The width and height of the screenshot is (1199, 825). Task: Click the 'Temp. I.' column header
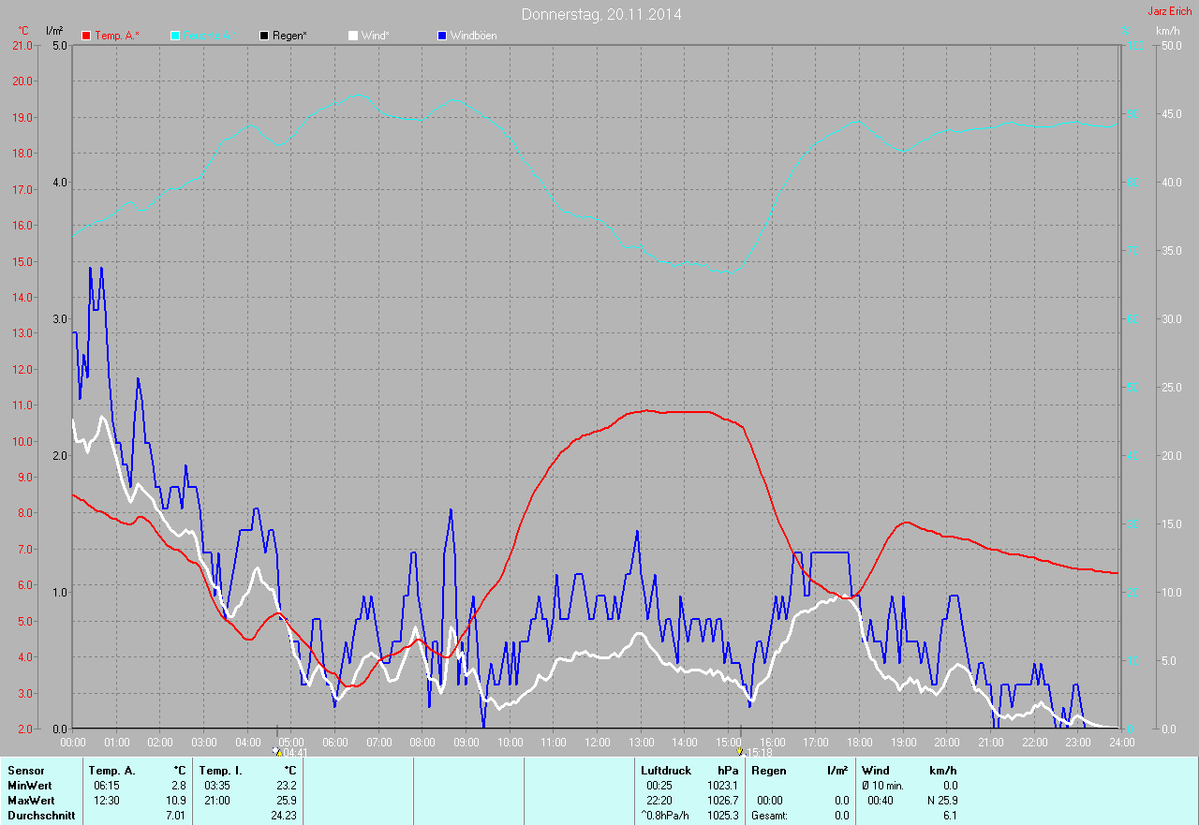(221, 770)
